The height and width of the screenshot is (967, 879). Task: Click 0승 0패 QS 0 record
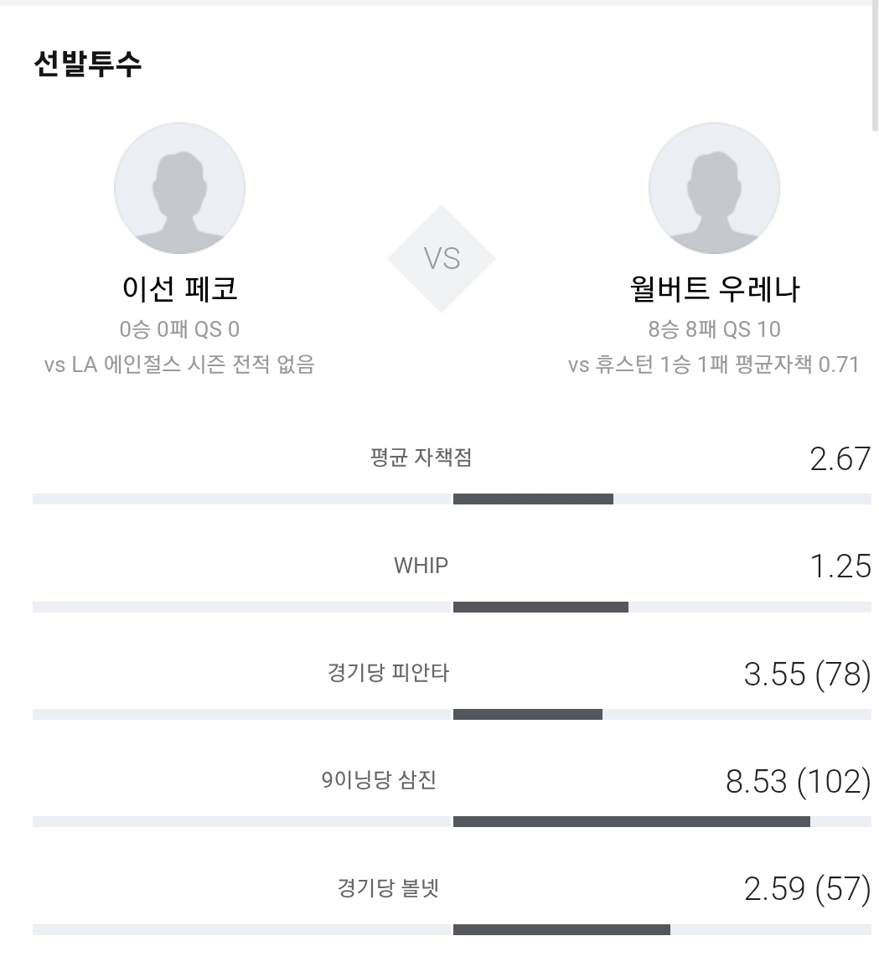click(x=179, y=329)
